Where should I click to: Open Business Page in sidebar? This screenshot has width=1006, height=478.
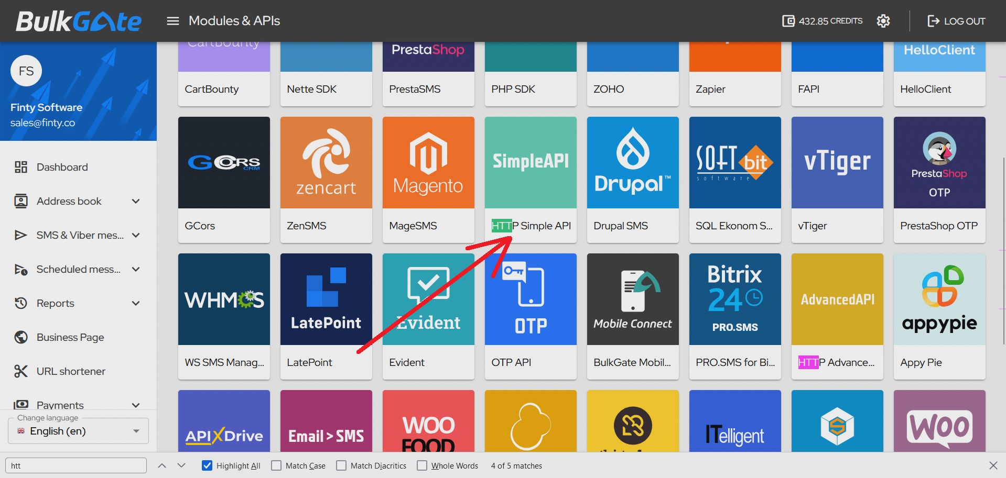click(79, 337)
